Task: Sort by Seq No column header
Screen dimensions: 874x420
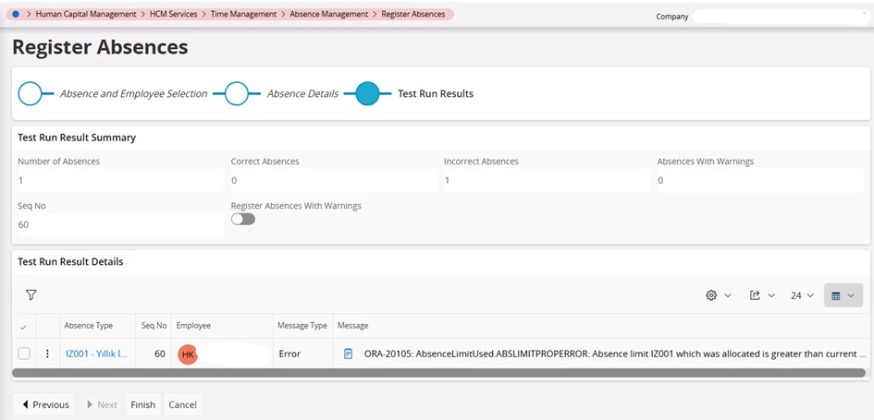Action: pyautogui.click(x=154, y=326)
